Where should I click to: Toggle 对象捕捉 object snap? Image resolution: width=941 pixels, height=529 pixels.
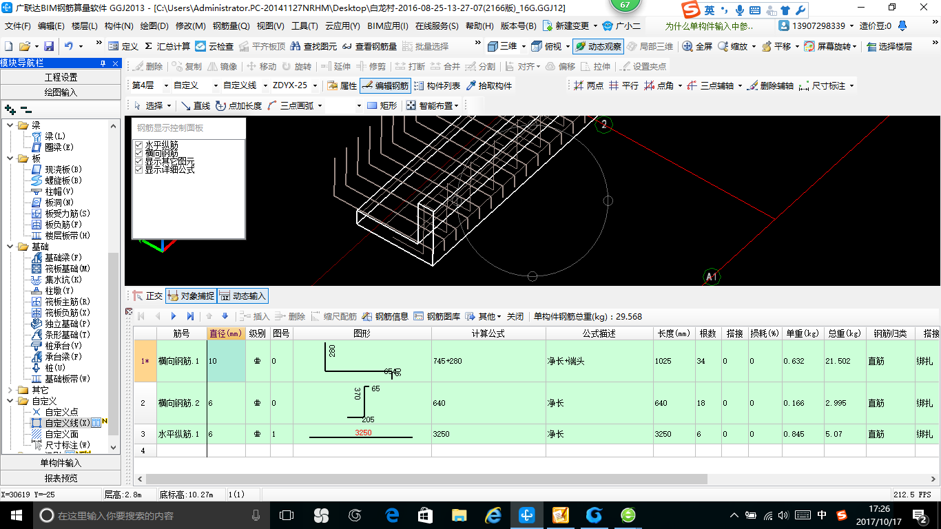coord(192,296)
